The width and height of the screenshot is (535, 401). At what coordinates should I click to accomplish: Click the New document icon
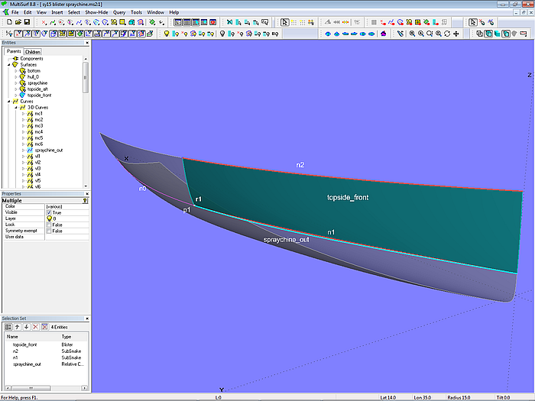pyautogui.click(x=8, y=22)
